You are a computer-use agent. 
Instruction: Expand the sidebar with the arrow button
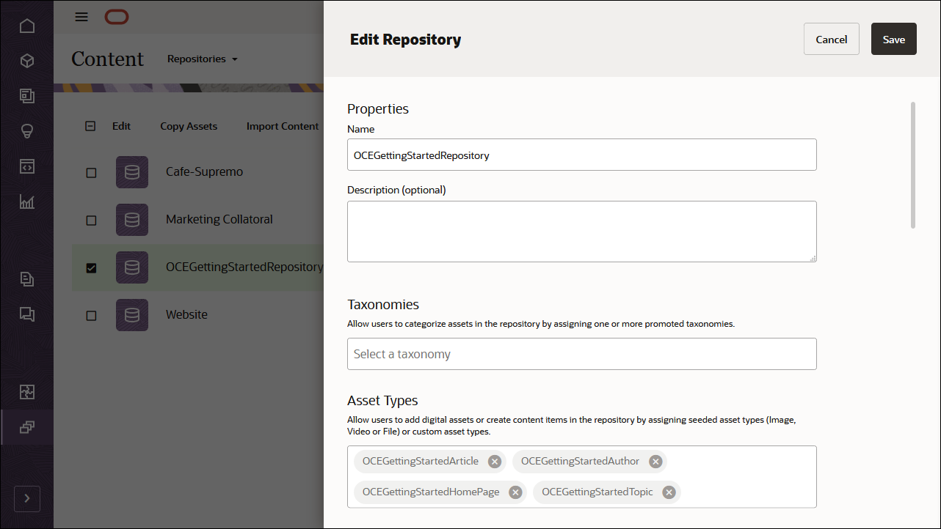[27, 498]
